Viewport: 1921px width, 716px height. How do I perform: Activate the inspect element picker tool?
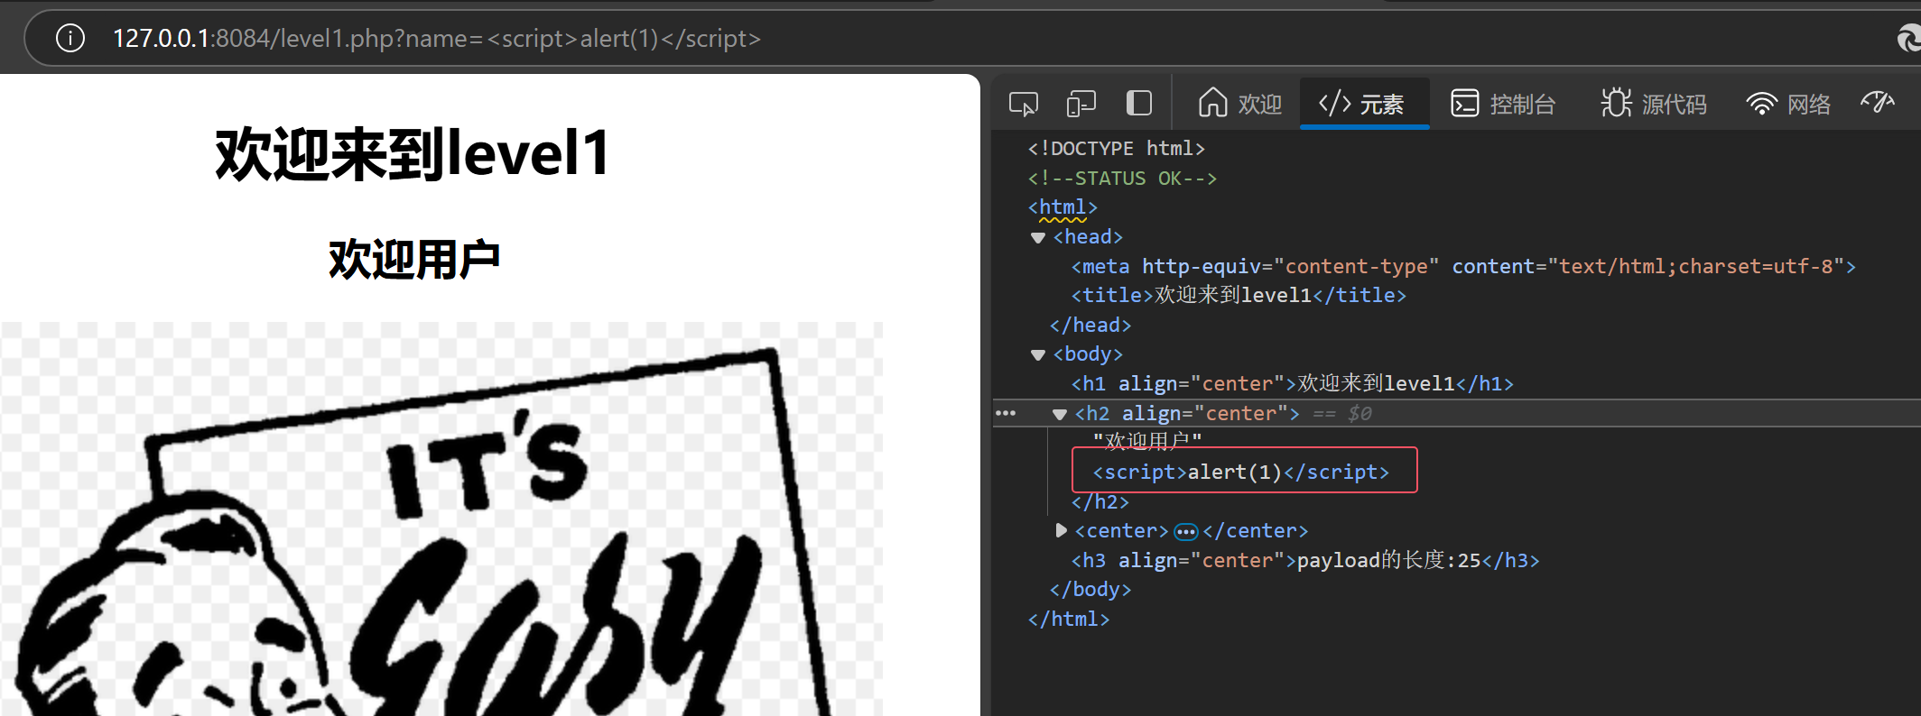(1024, 104)
